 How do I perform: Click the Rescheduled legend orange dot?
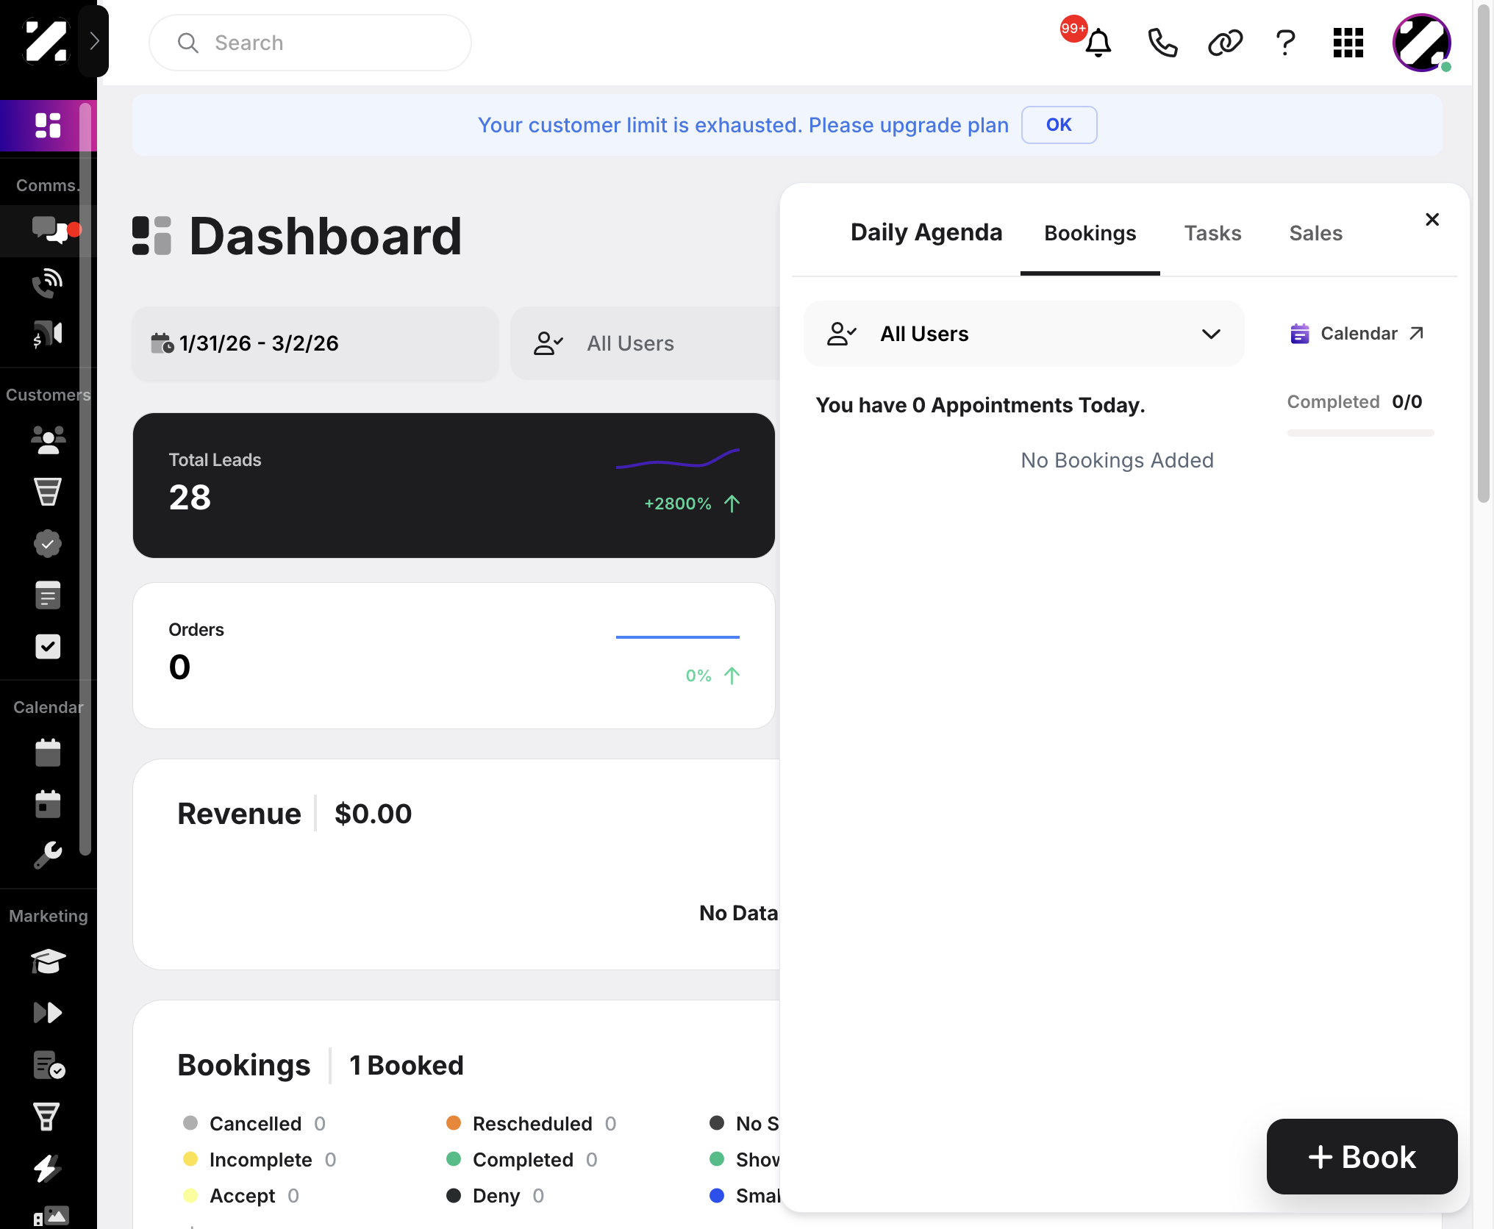(454, 1123)
